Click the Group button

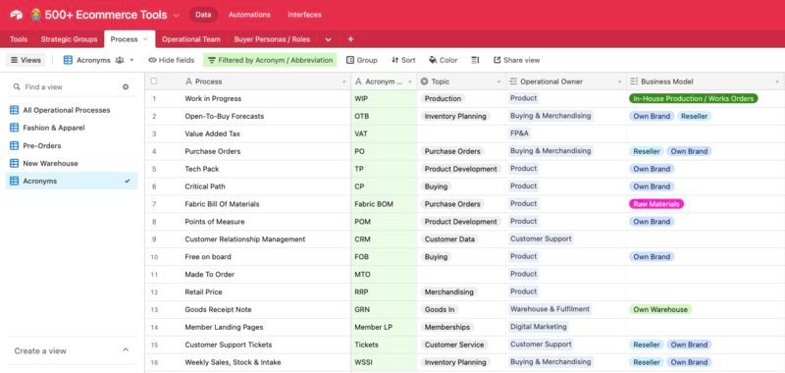coord(362,60)
